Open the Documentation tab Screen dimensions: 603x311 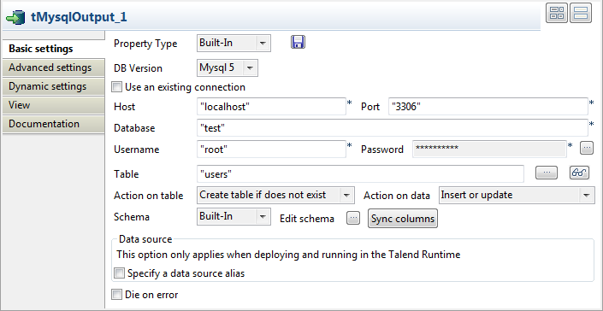coord(53,124)
